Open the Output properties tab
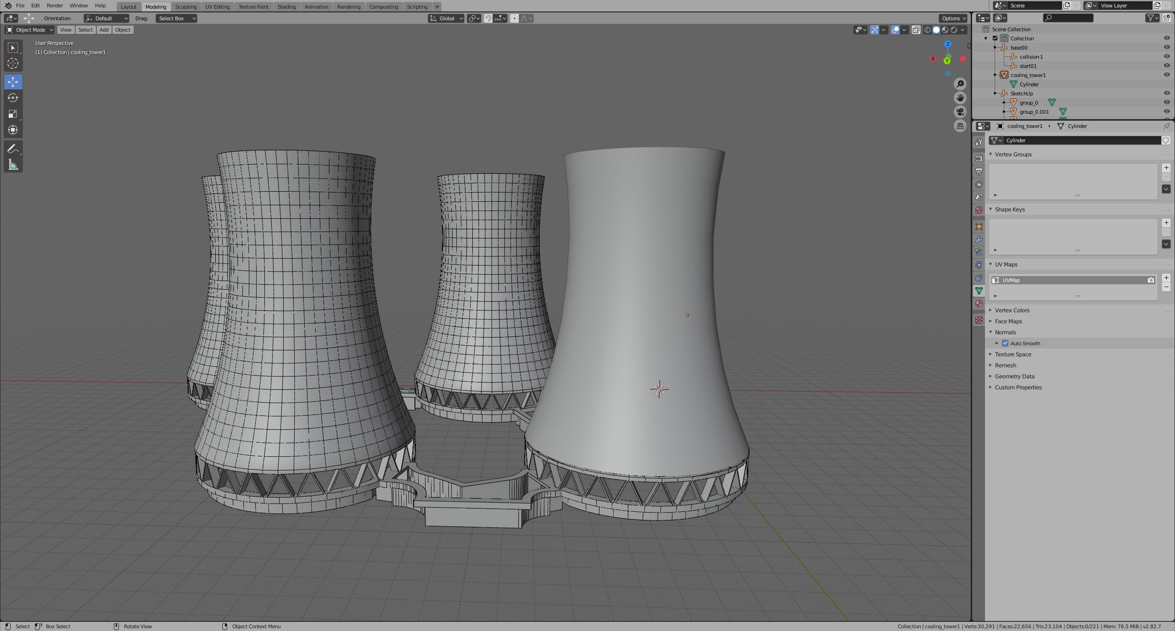Image resolution: width=1175 pixels, height=631 pixels. (979, 171)
